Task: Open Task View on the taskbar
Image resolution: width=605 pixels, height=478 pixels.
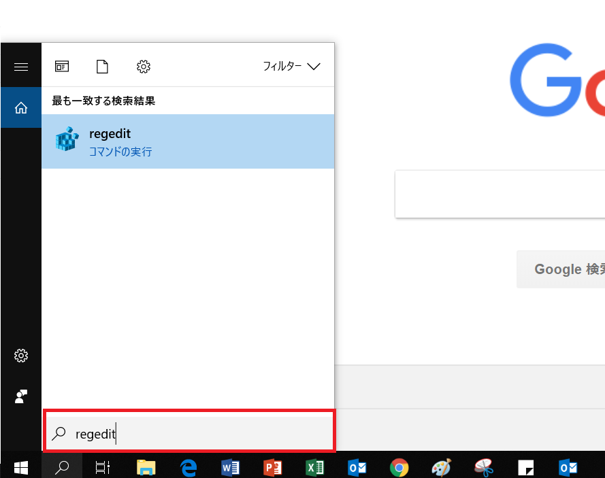Action: coord(103,468)
